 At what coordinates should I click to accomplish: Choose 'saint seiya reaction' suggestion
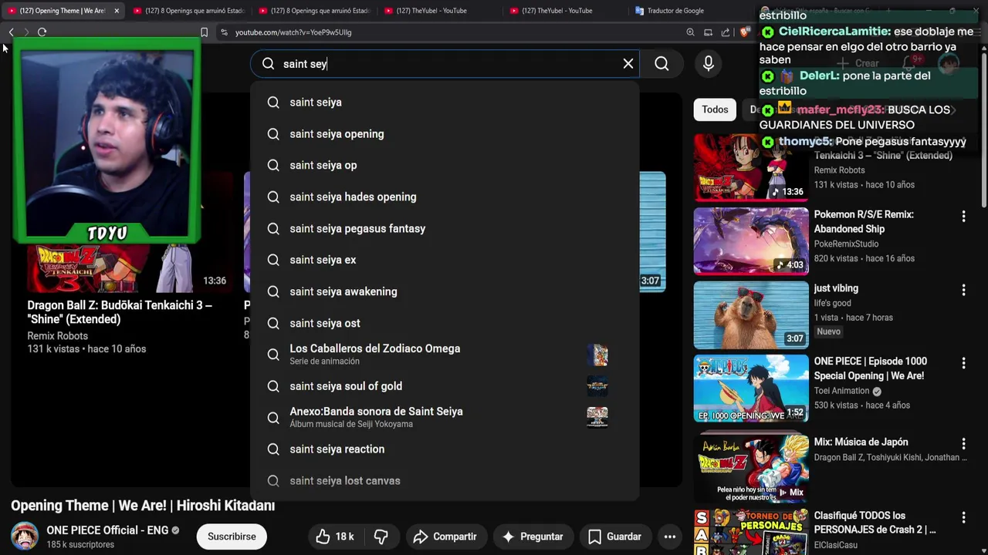click(445, 449)
